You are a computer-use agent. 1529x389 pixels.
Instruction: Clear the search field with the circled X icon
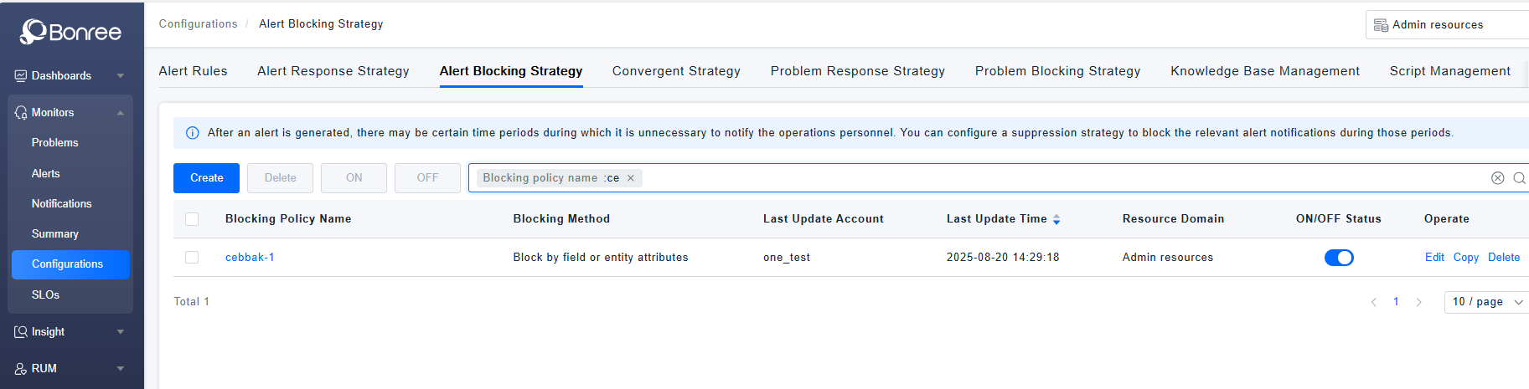pyautogui.click(x=1497, y=178)
